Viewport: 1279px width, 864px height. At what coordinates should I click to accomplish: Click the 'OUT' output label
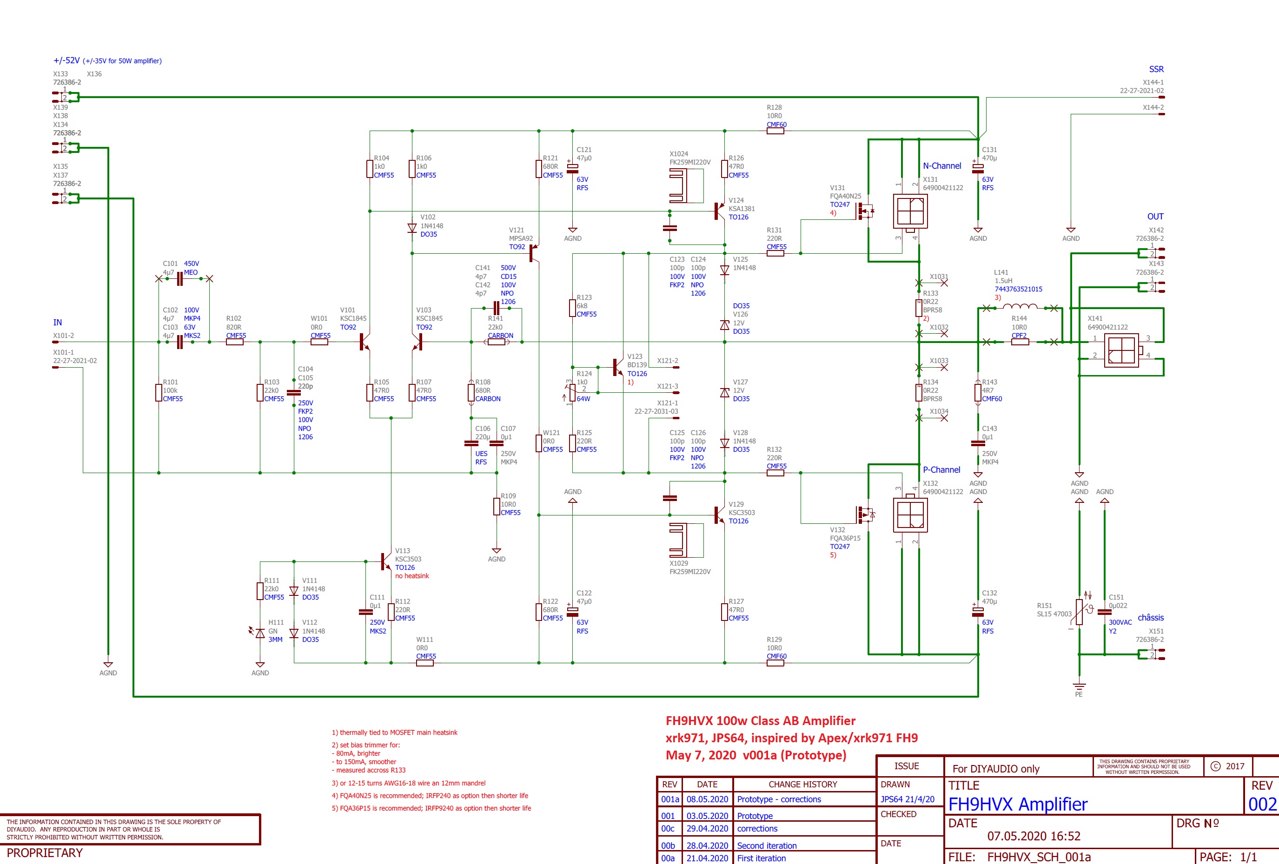(x=1155, y=216)
